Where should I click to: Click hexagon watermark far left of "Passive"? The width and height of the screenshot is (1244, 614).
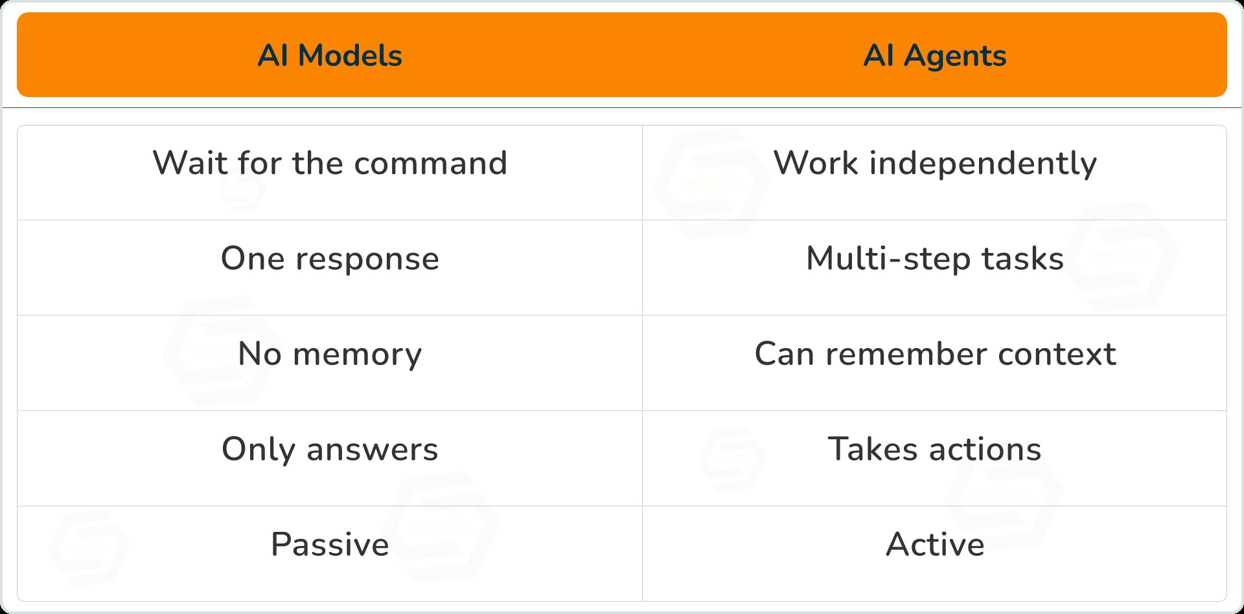pyautogui.click(x=89, y=547)
